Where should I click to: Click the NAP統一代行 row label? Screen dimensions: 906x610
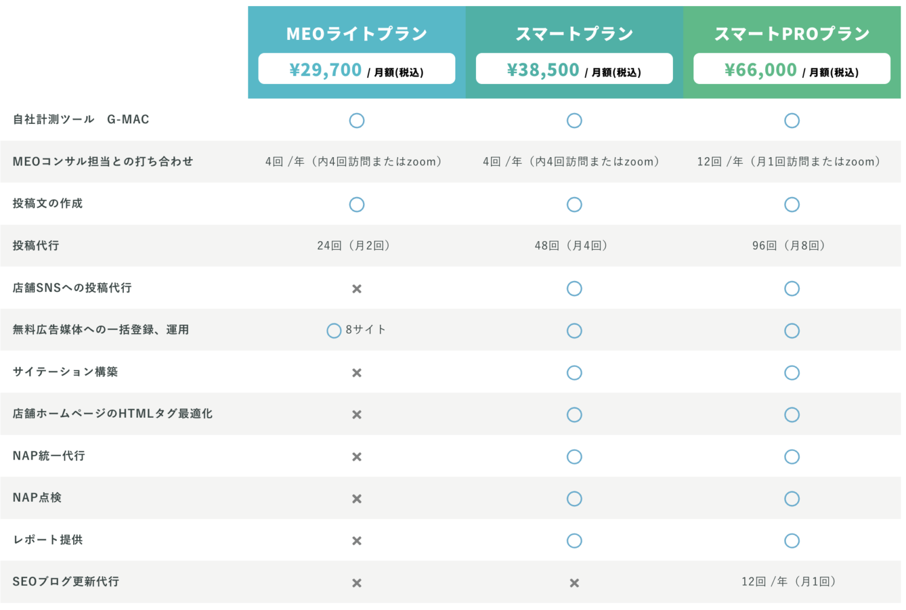[49, 456]
